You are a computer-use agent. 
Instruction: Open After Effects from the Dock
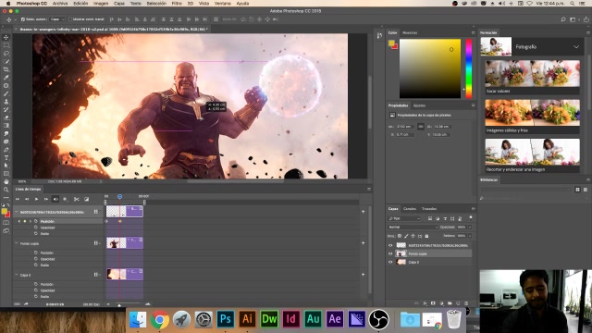335,319
